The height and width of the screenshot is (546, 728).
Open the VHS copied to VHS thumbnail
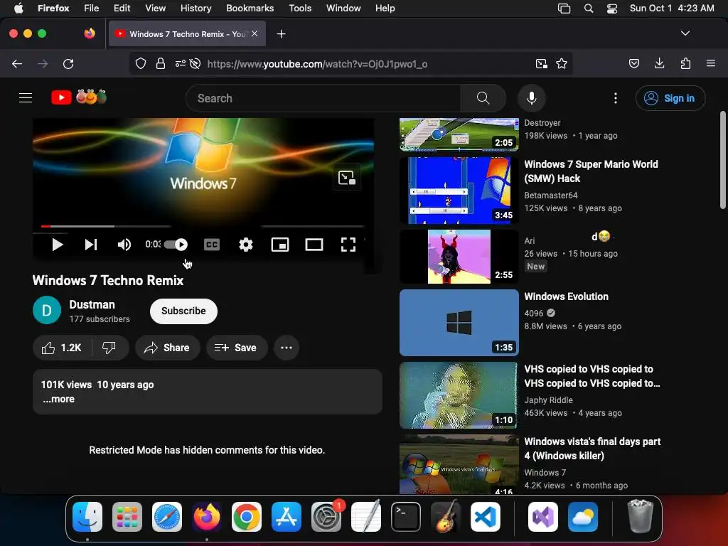pos(459,395)
